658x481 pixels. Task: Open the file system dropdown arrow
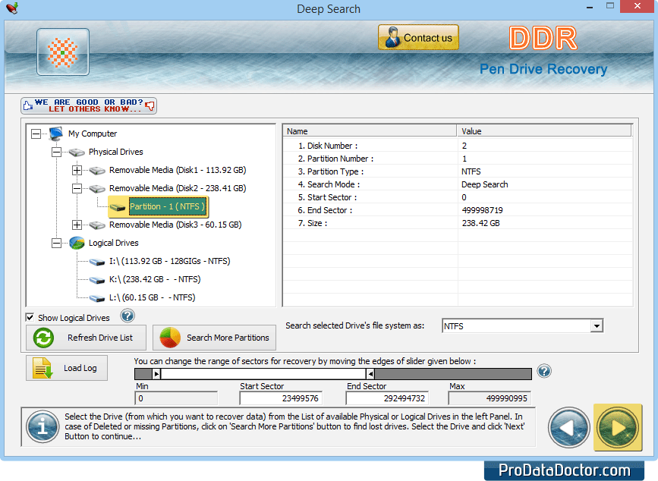tap(597, 325)
